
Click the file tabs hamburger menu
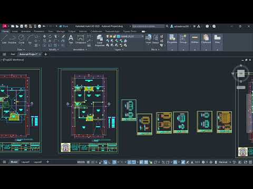tap(4, 54)
